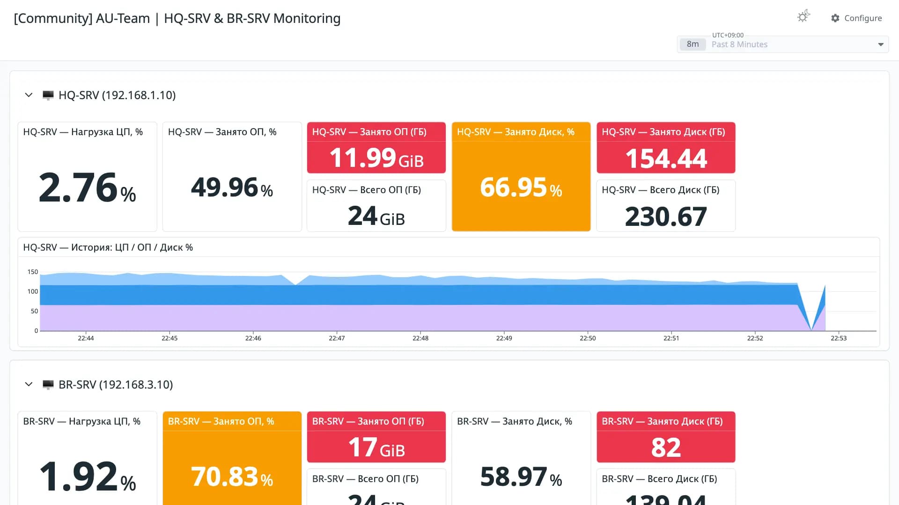
Task: Click the dashboard title AU-Team Monitoring
Action: 177,18
